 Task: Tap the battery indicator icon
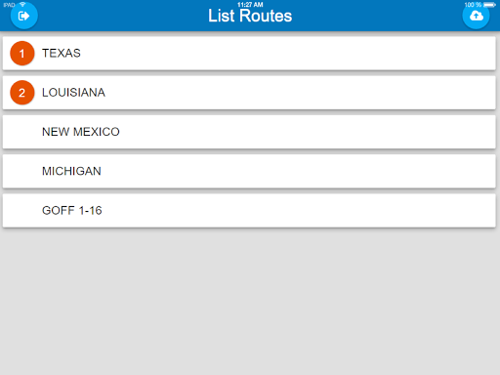coord(489,5)
